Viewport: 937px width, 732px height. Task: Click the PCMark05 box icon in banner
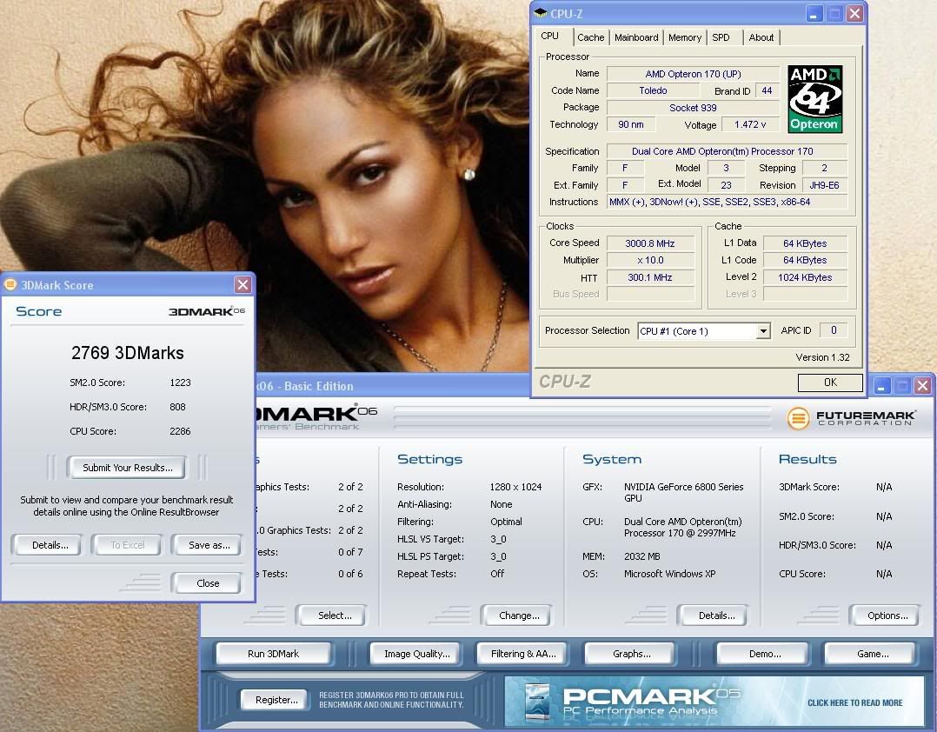tap(537, 701)
